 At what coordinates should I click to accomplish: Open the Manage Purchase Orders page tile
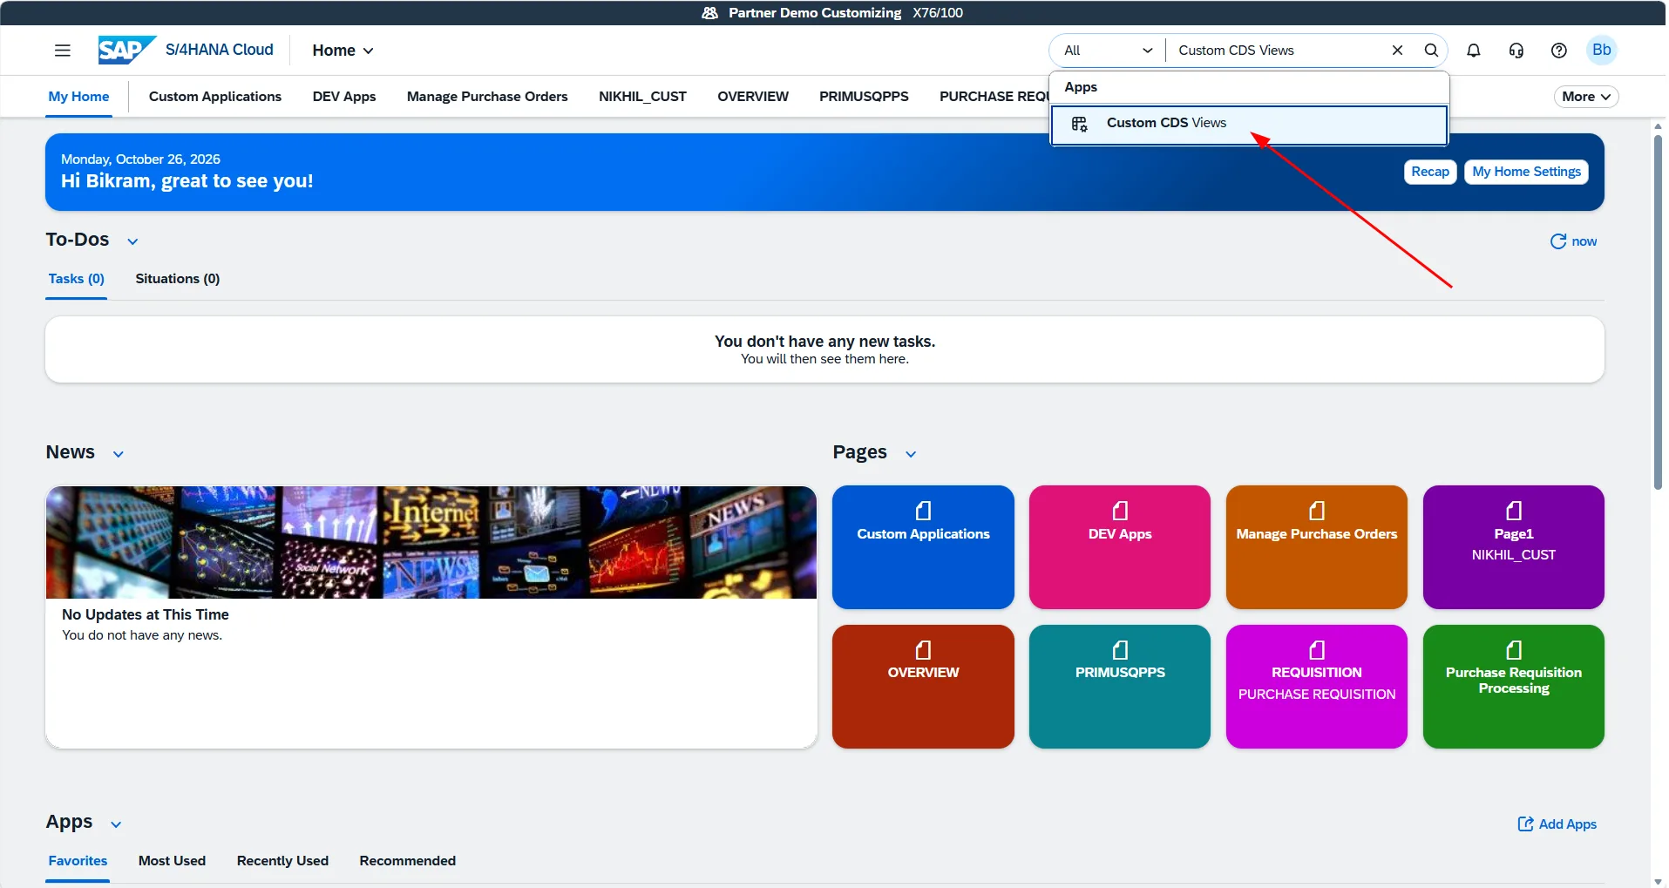pos(1317,547)
